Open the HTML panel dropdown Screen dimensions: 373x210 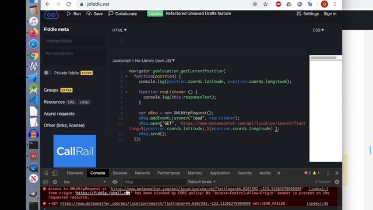(119, 30)
